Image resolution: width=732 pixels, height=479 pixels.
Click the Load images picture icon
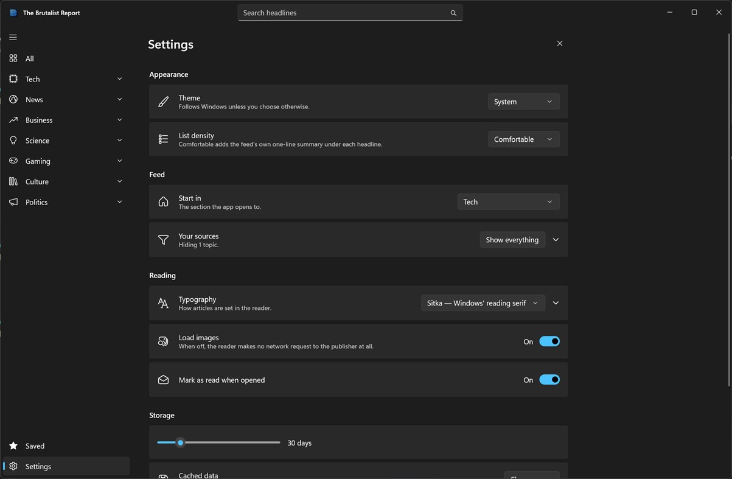(x=163, y=341)
